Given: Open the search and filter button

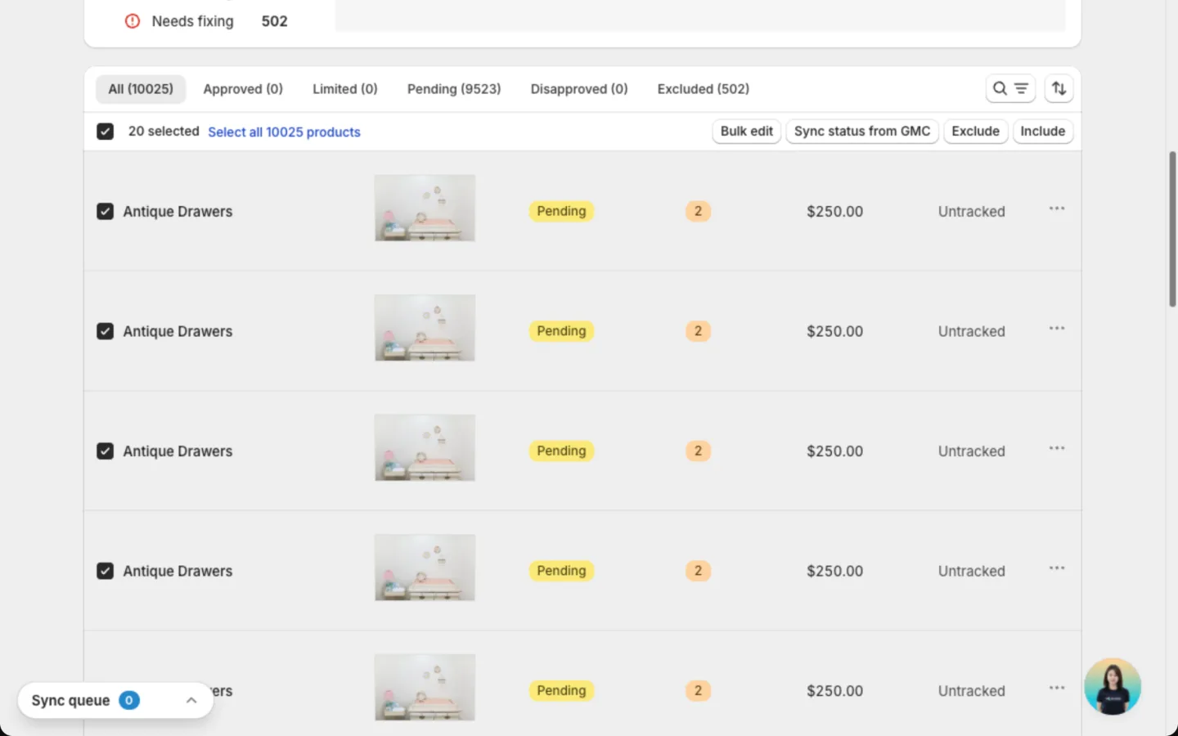Looking at the screenshot, I should (1010, 88).
